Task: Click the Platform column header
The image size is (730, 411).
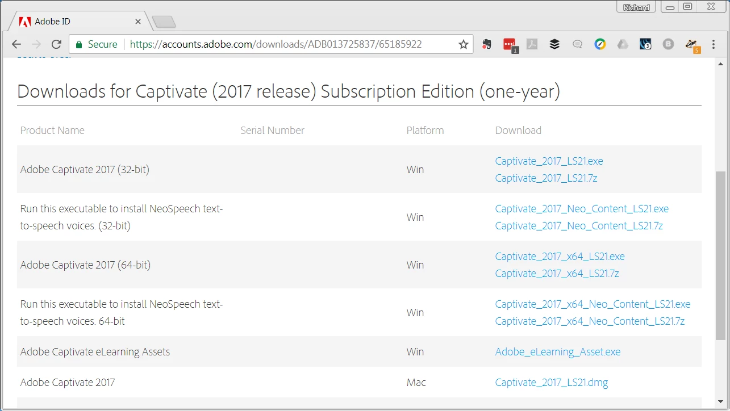Action: click(x=425, y=131)
